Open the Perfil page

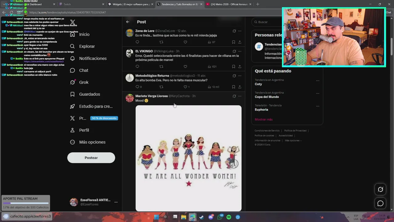(x=79, y=130)
